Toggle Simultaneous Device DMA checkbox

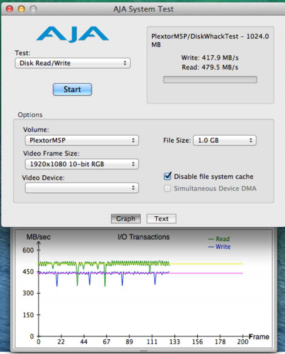pyautogui.click(x=167, y=188)
